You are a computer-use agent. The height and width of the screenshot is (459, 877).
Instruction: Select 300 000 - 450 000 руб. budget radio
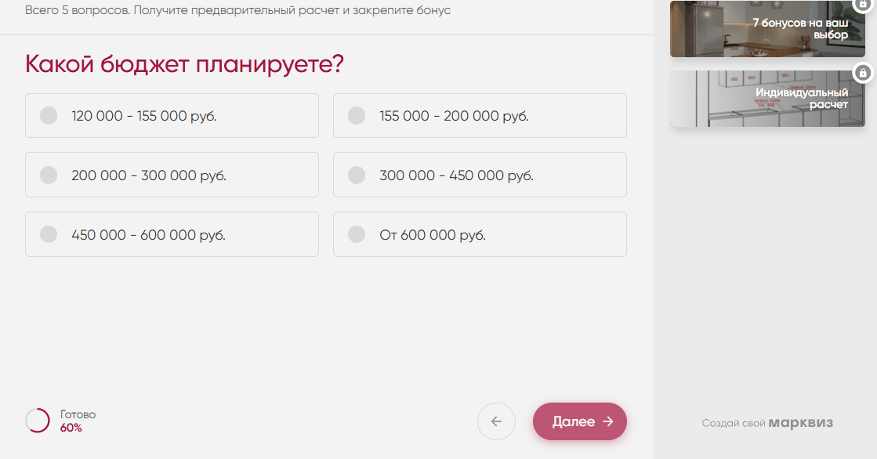pos(357,175)
